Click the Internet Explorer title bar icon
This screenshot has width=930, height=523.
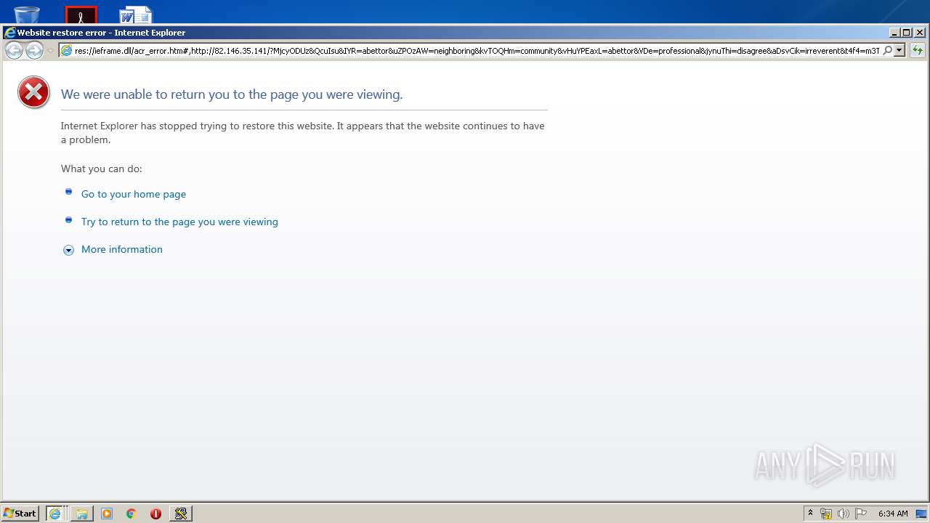pos(9,33)
